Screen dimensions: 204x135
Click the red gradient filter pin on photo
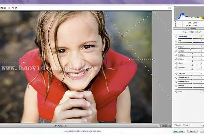[x=122, y=36]
